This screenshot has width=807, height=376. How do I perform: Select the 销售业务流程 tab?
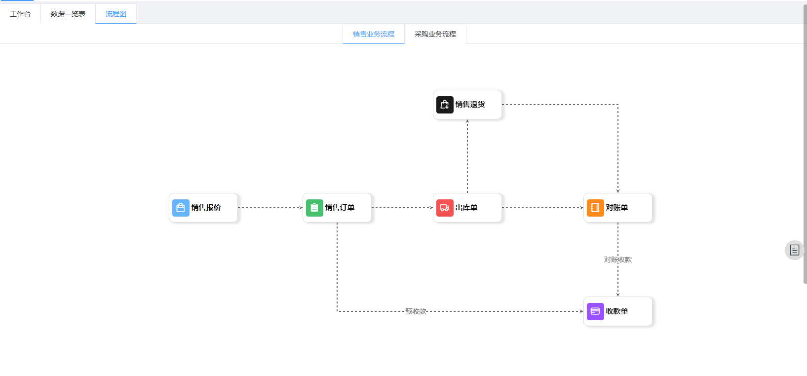[x=374, y=34]
